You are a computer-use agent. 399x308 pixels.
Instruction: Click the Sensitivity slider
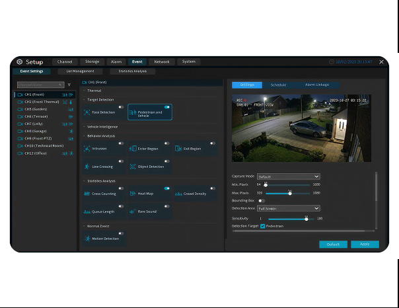coord(287,218)
